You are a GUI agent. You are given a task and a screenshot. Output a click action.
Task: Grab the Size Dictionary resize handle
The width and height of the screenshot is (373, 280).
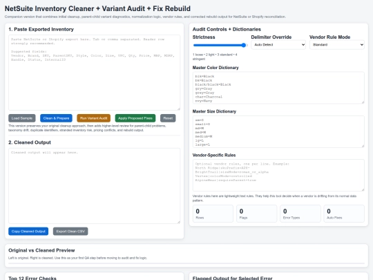coord(363,146)
